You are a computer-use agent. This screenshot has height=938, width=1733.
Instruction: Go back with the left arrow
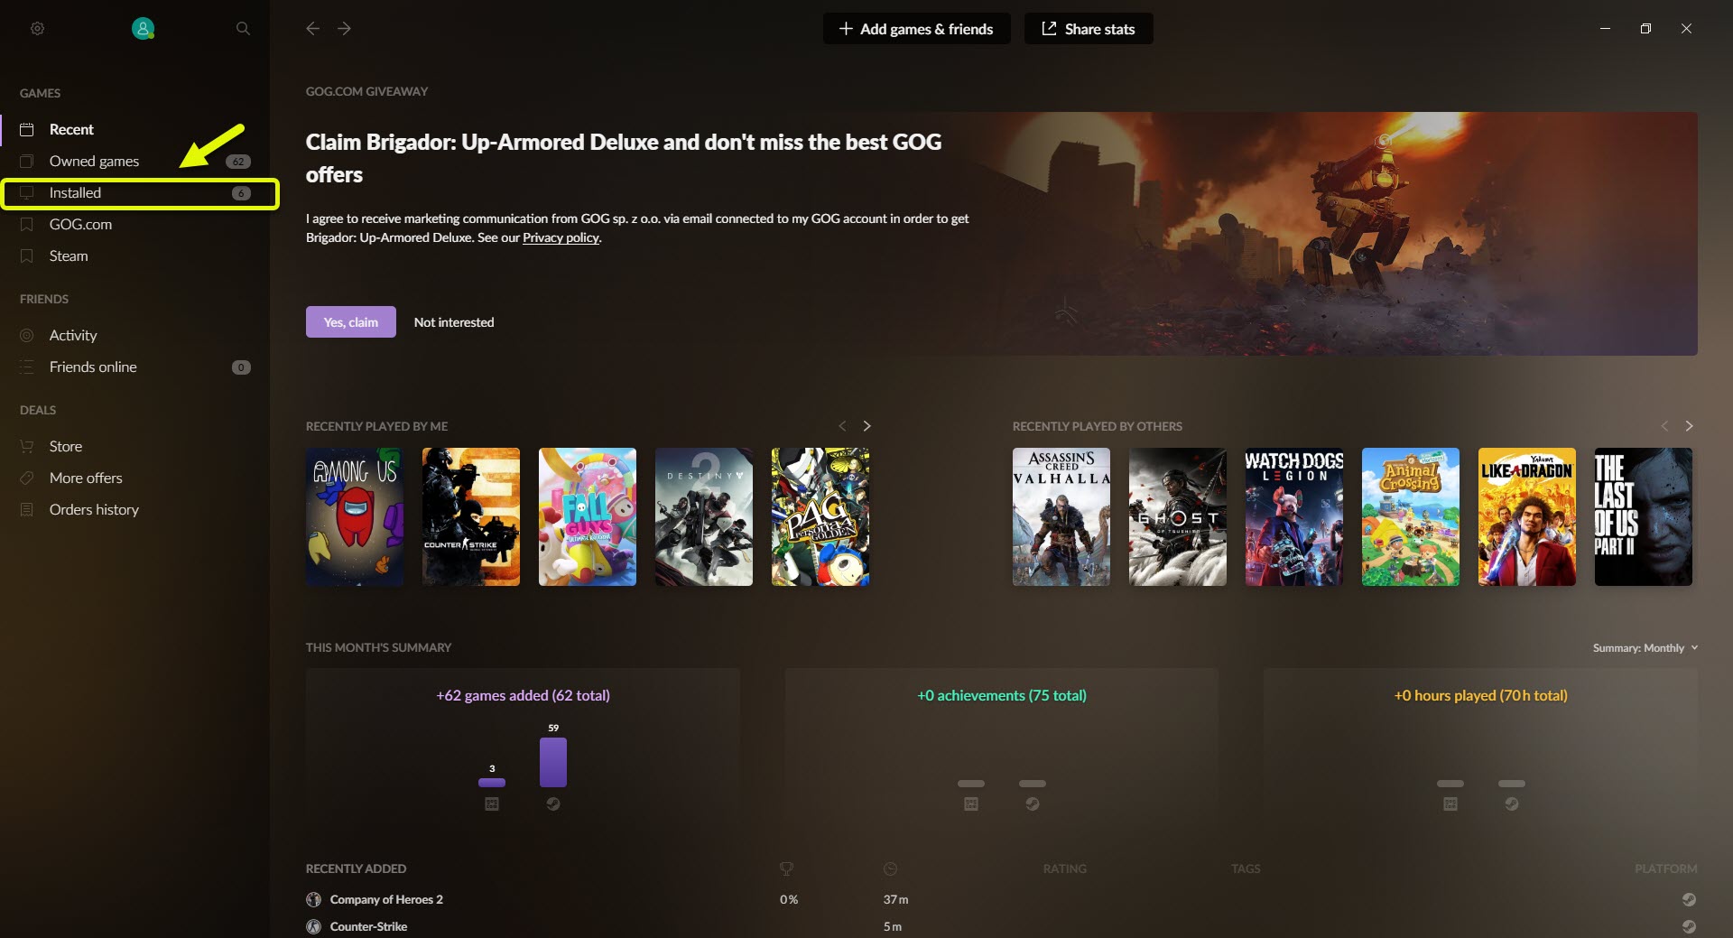click(x=312, y=29)
